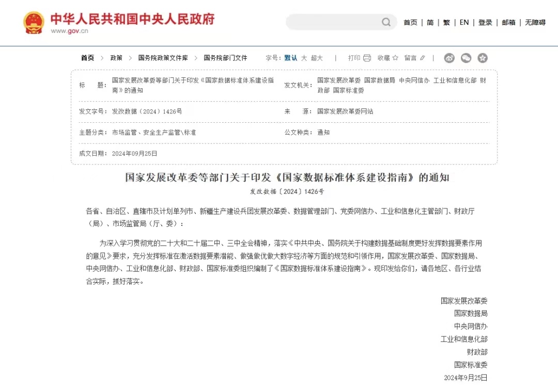The image size is (558, 392).
Task: Click the 收藏 bookmark label
Action: pyautogui.click(x=383, y=58)
